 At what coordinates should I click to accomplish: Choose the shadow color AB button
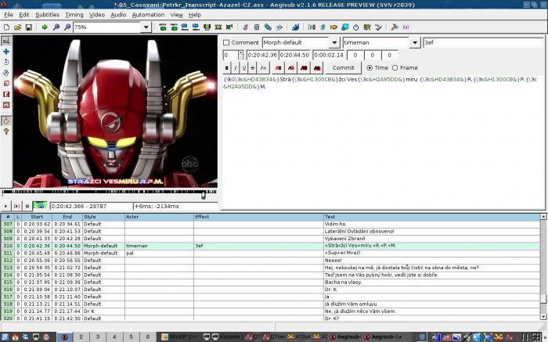317,68
